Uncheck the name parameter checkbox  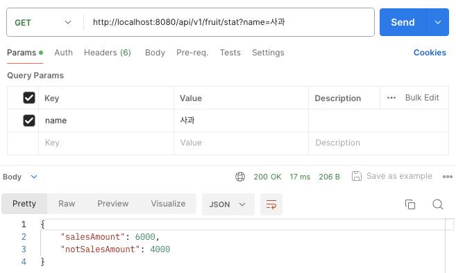click(29, 121)
